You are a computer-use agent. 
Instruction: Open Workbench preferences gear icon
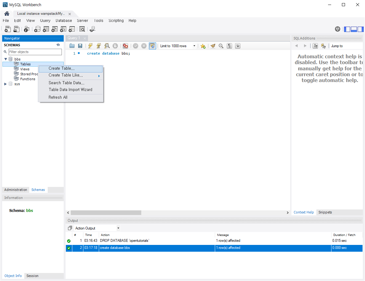tap(338, 29)
